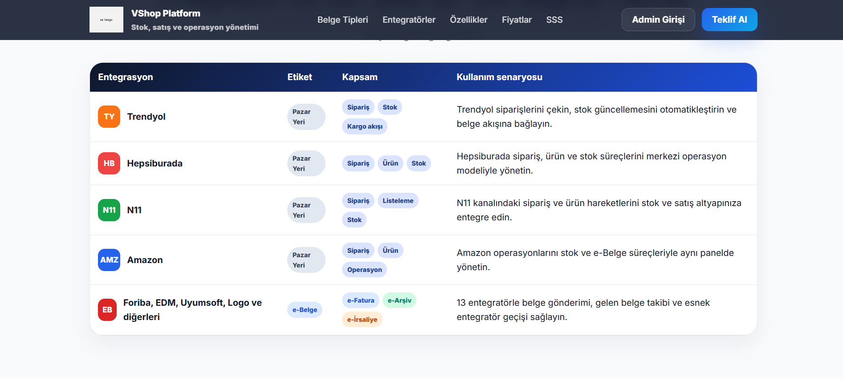Click the Operasyon chip

tap(364, 270)
